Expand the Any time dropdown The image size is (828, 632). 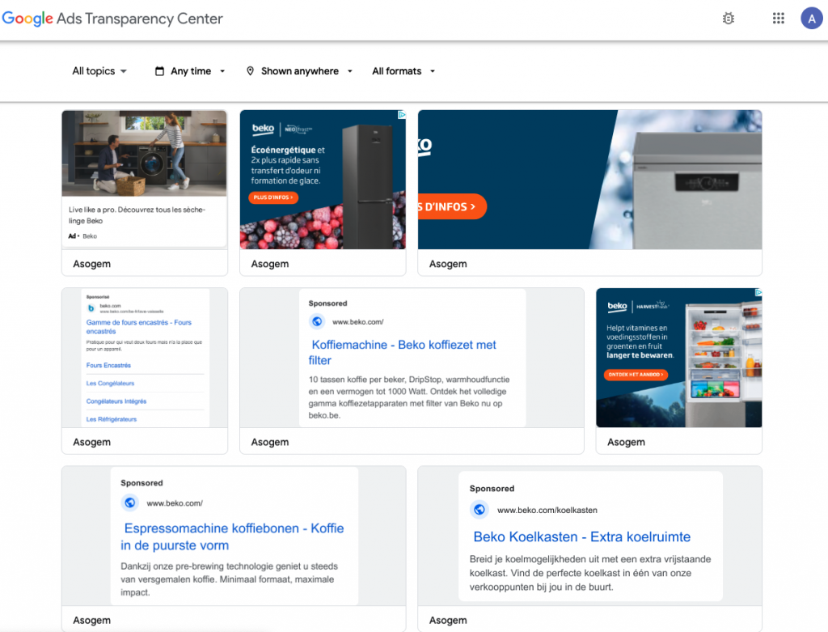pyautogui.click(x=190, y=70)
